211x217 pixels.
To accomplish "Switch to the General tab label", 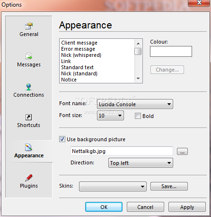I will 29,34.
